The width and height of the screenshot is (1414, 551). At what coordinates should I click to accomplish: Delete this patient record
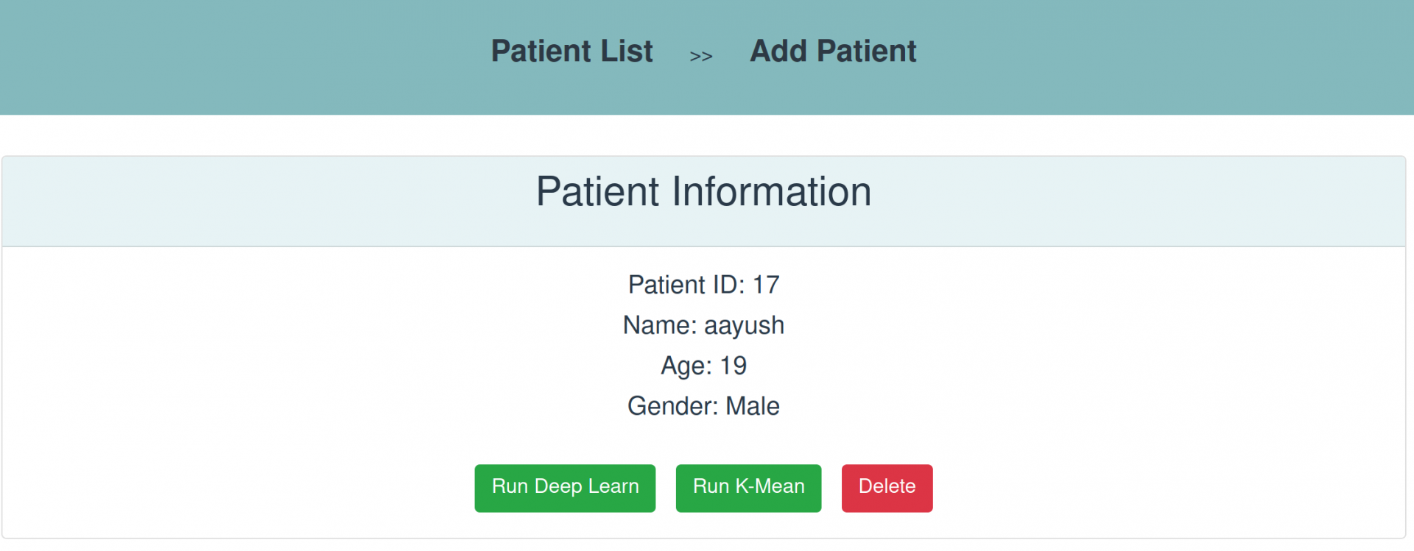point(887,487)
